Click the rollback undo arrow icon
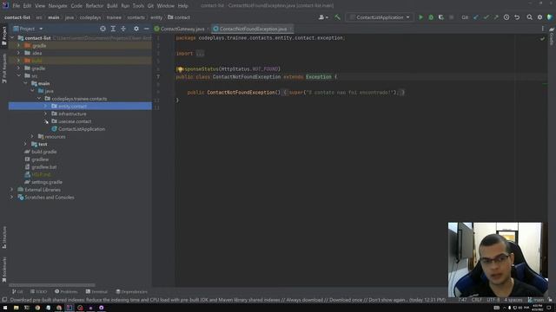The image size is (556, 312). click(517, 17)
